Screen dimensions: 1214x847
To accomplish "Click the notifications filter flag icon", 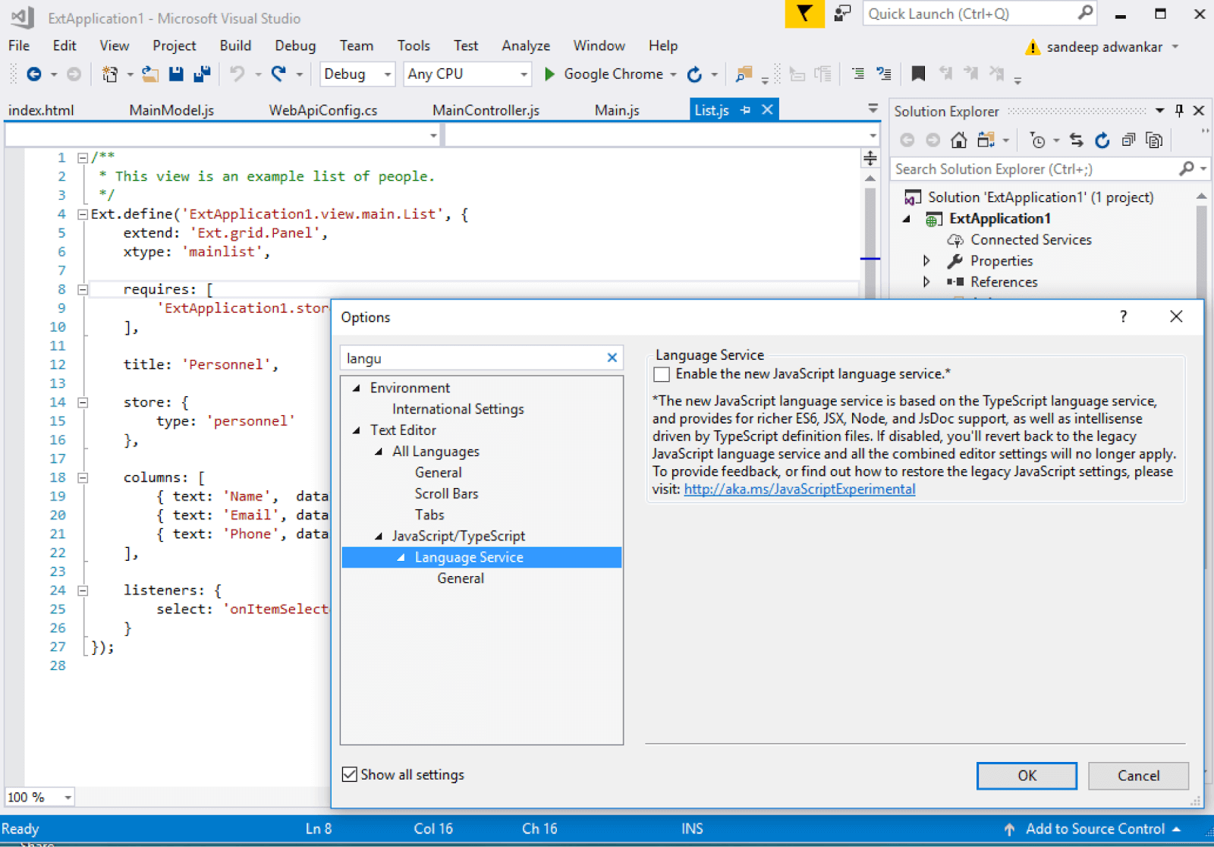I will tap(804, 14).
